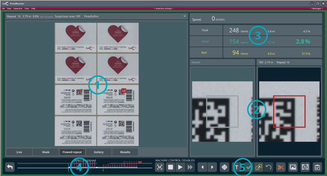The image size is (327, 176).
Task: Click the top-left heart label thumbnail
Action: coord(76,38)
